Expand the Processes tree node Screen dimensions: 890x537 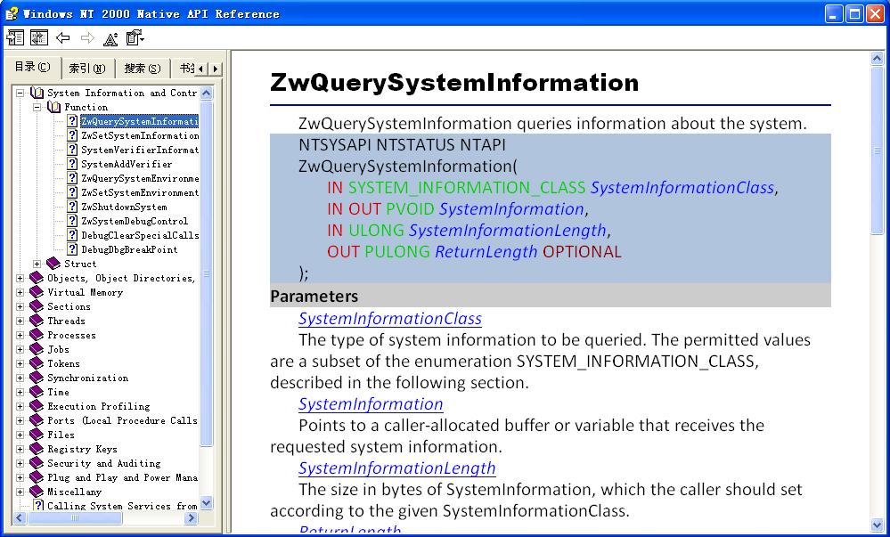point(20,335)
